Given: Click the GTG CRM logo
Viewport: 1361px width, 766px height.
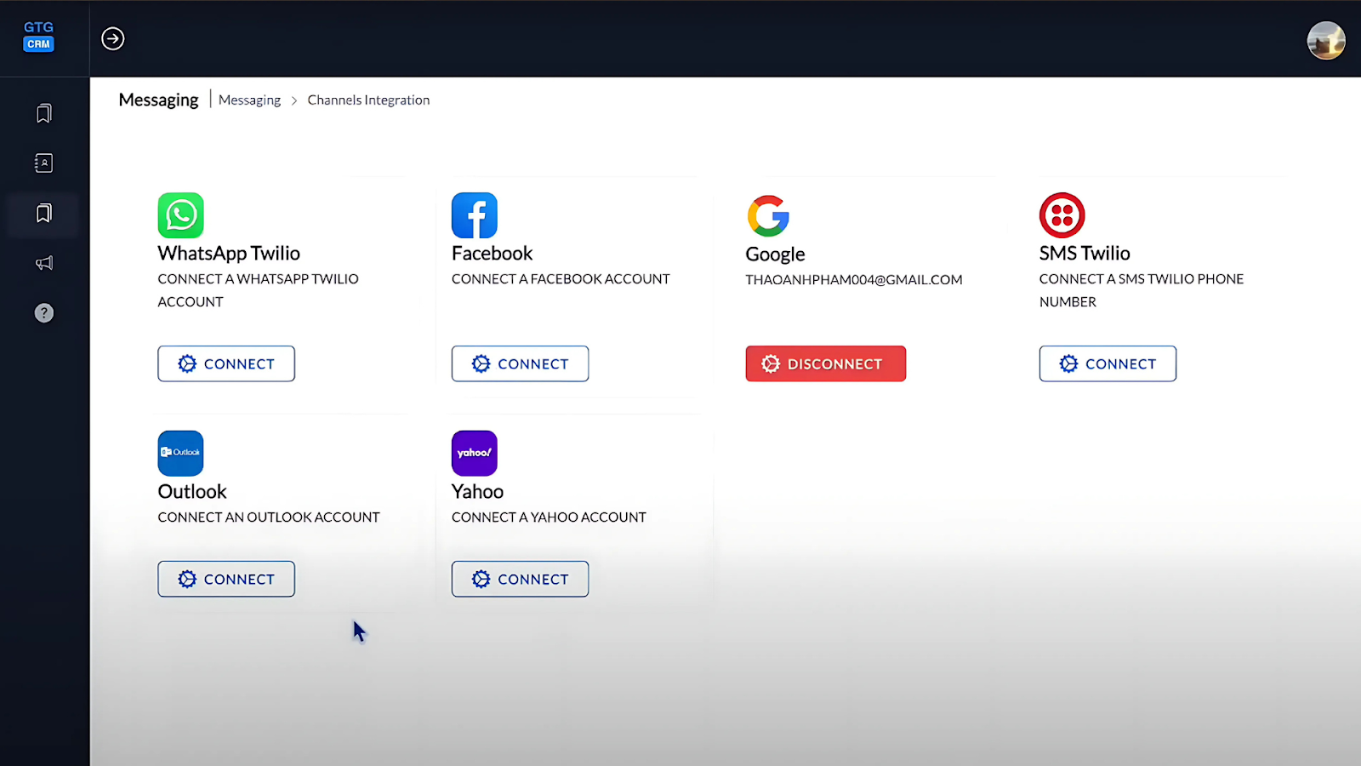Looking at the screenshot, I should (x=38, y=37).
